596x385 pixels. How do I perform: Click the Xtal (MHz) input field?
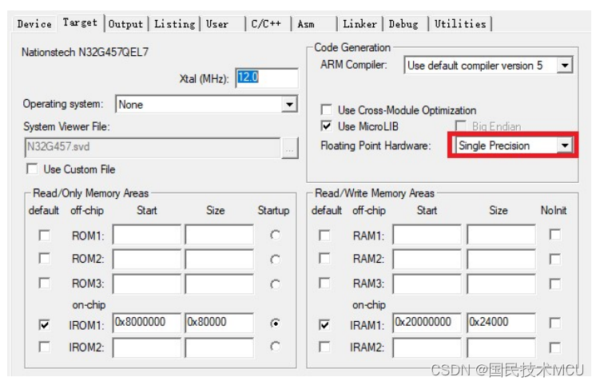(x=267, y=78)
